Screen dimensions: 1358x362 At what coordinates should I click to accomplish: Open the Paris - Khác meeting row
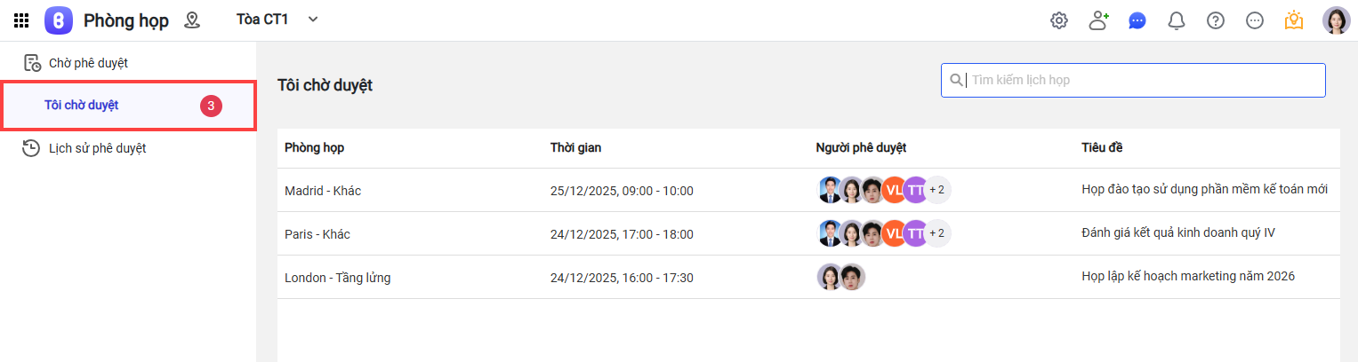(317, 234)
